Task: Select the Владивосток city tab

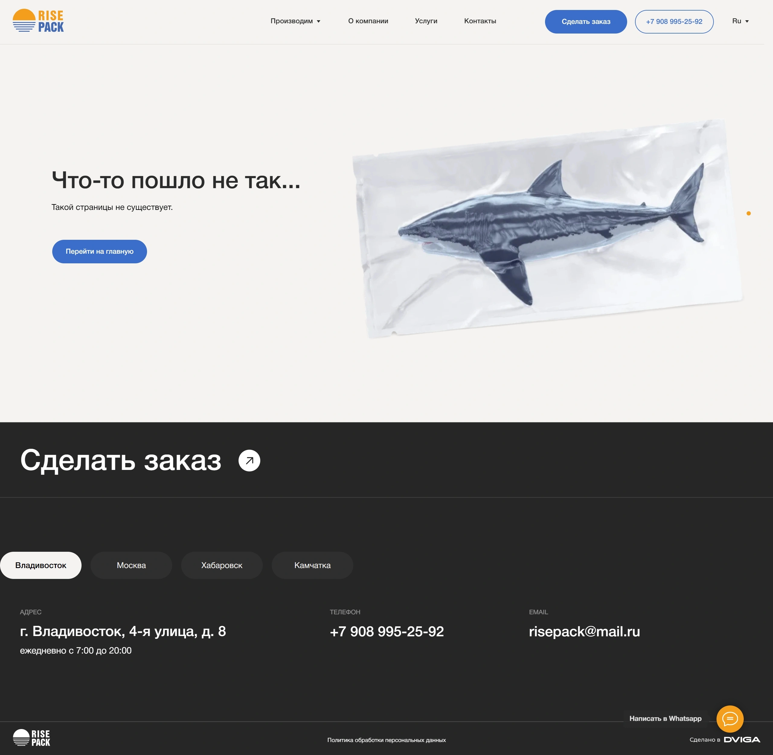Action: coord(41,565)
